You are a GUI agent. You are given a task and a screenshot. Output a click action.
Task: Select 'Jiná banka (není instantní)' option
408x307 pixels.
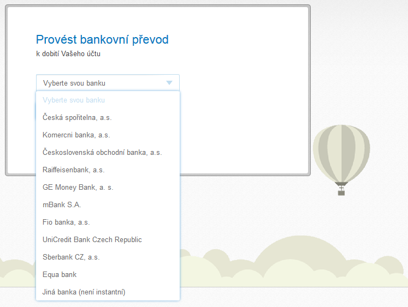[x=108, y=292]
